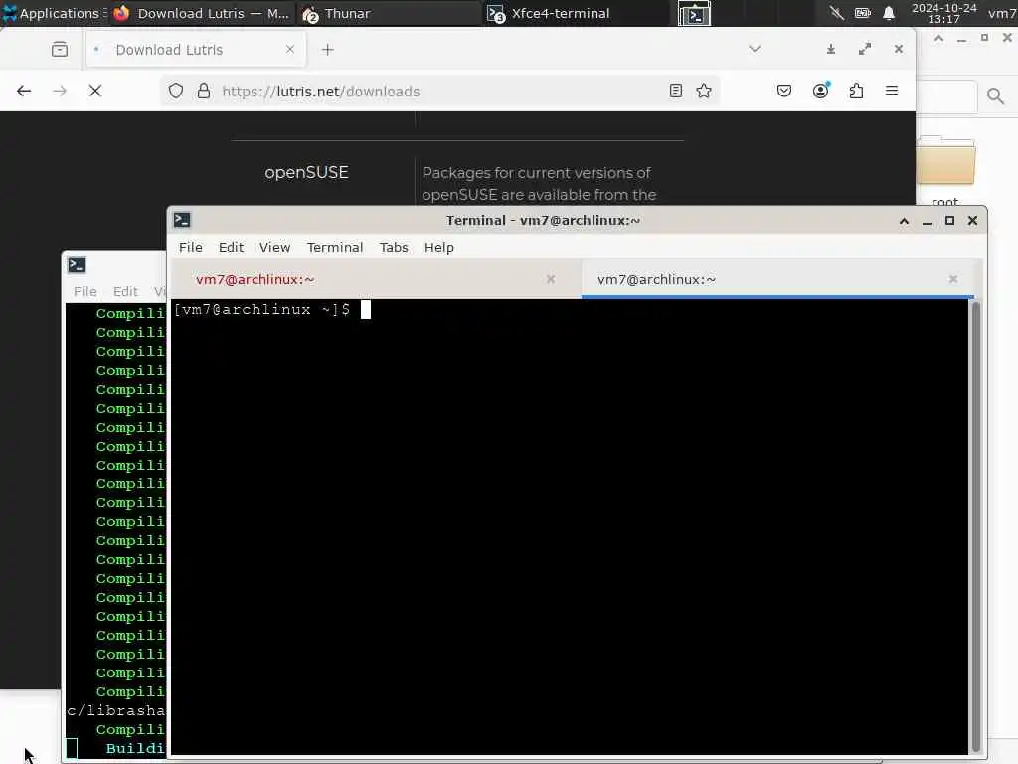Open the Terminal menu item

point(335,247)
